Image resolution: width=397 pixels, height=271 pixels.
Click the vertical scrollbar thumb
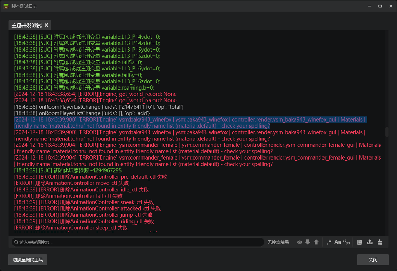(x=387, y=132)
